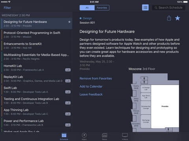Click the battery indicator in status bar
This screenshot has width=189, height=141.
pyautogui.click(x=185, y=2)
